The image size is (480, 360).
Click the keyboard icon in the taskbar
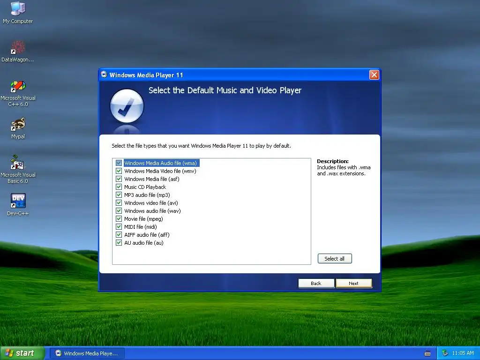click(x=427, y=353)
